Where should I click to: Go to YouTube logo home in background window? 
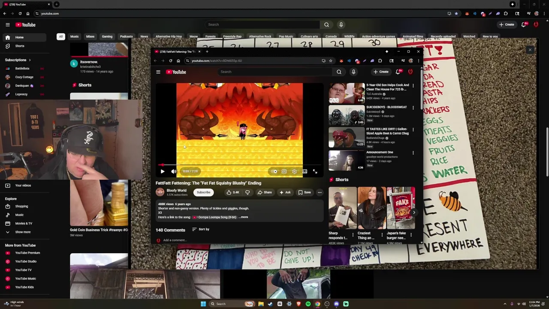pos(26,25)
